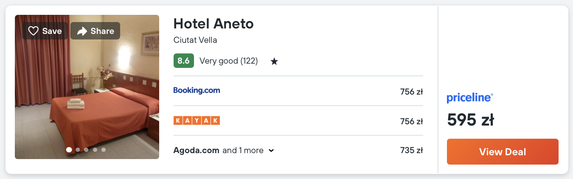Switch to the second photo carousel dot
Image resolution: width=573 pixels, height=179 pixels.
pyautogui.click(x=78, y=150)
